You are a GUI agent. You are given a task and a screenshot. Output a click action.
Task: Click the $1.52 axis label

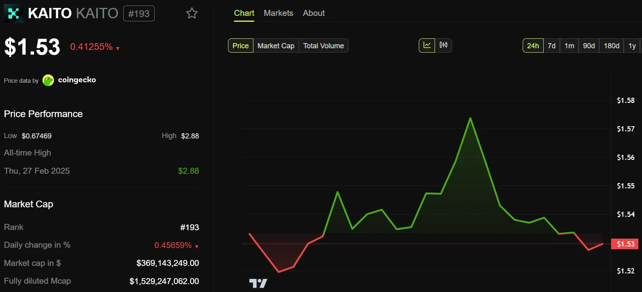click(626, 271)
